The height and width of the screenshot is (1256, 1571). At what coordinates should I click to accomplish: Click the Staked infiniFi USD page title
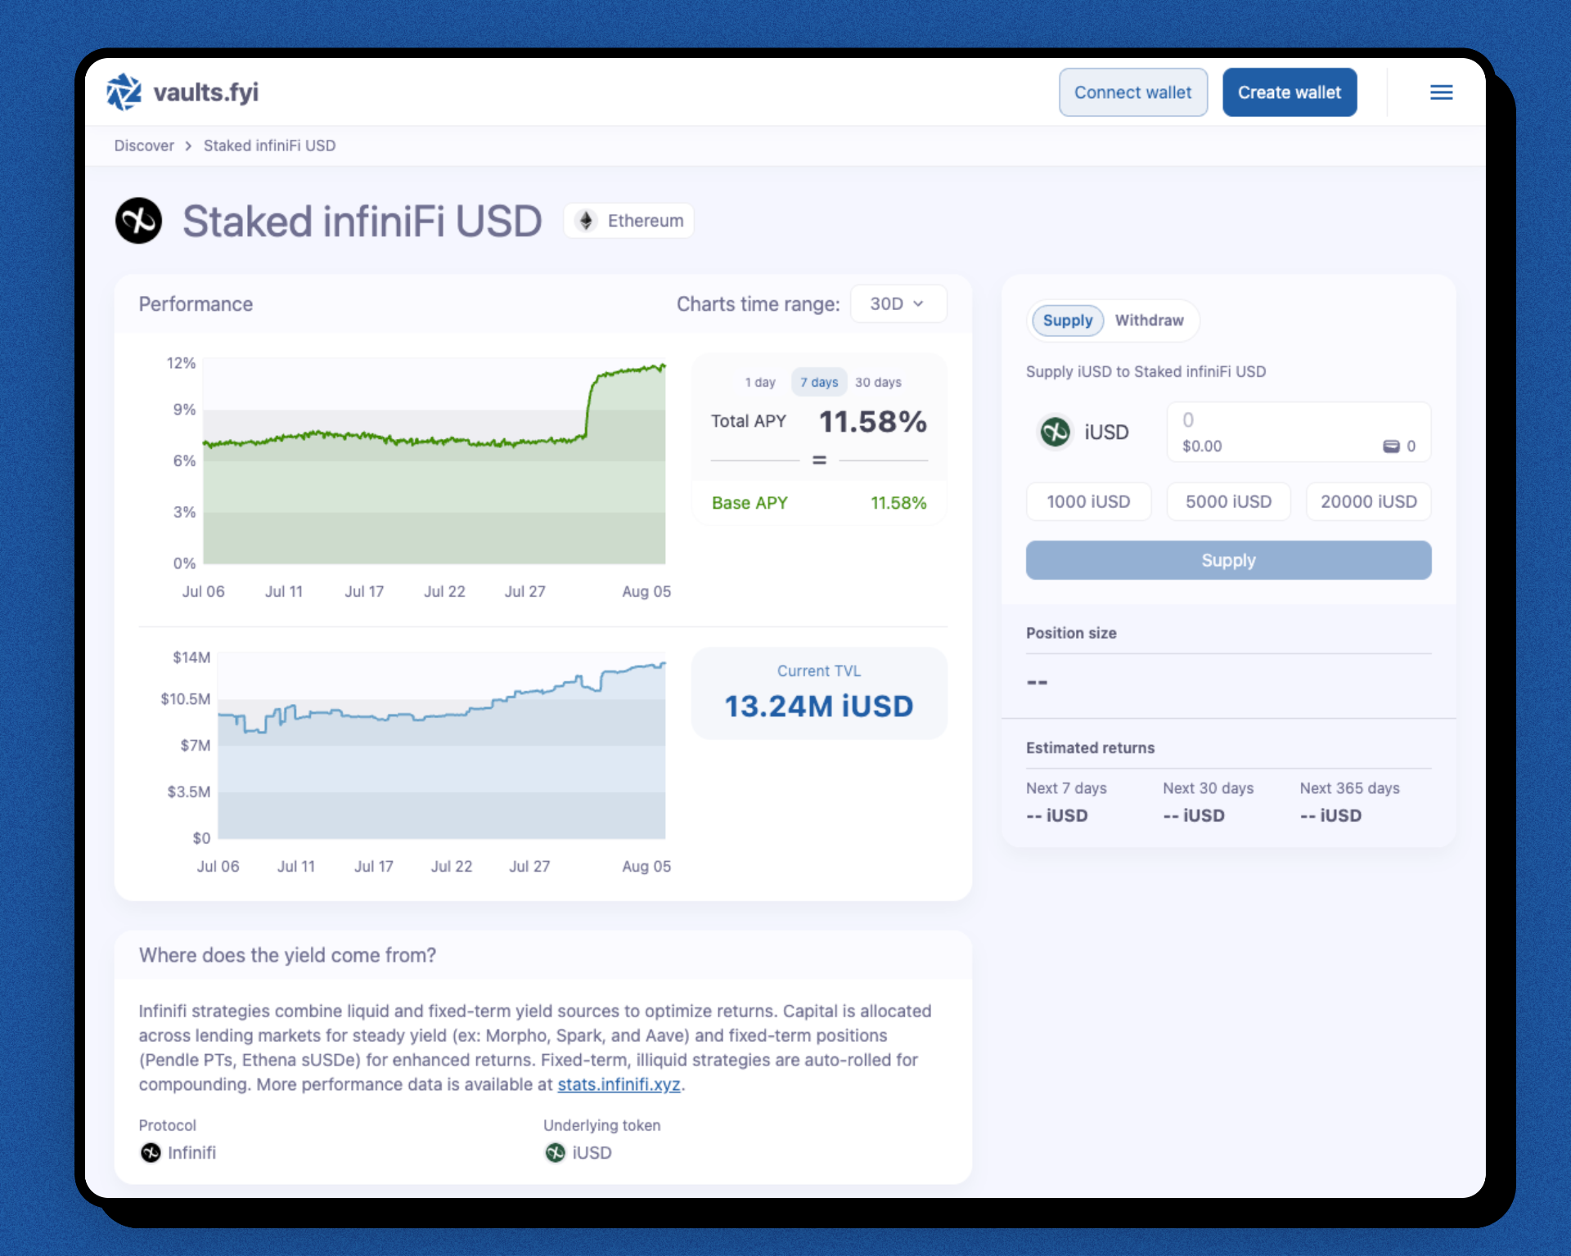[362, 221]
